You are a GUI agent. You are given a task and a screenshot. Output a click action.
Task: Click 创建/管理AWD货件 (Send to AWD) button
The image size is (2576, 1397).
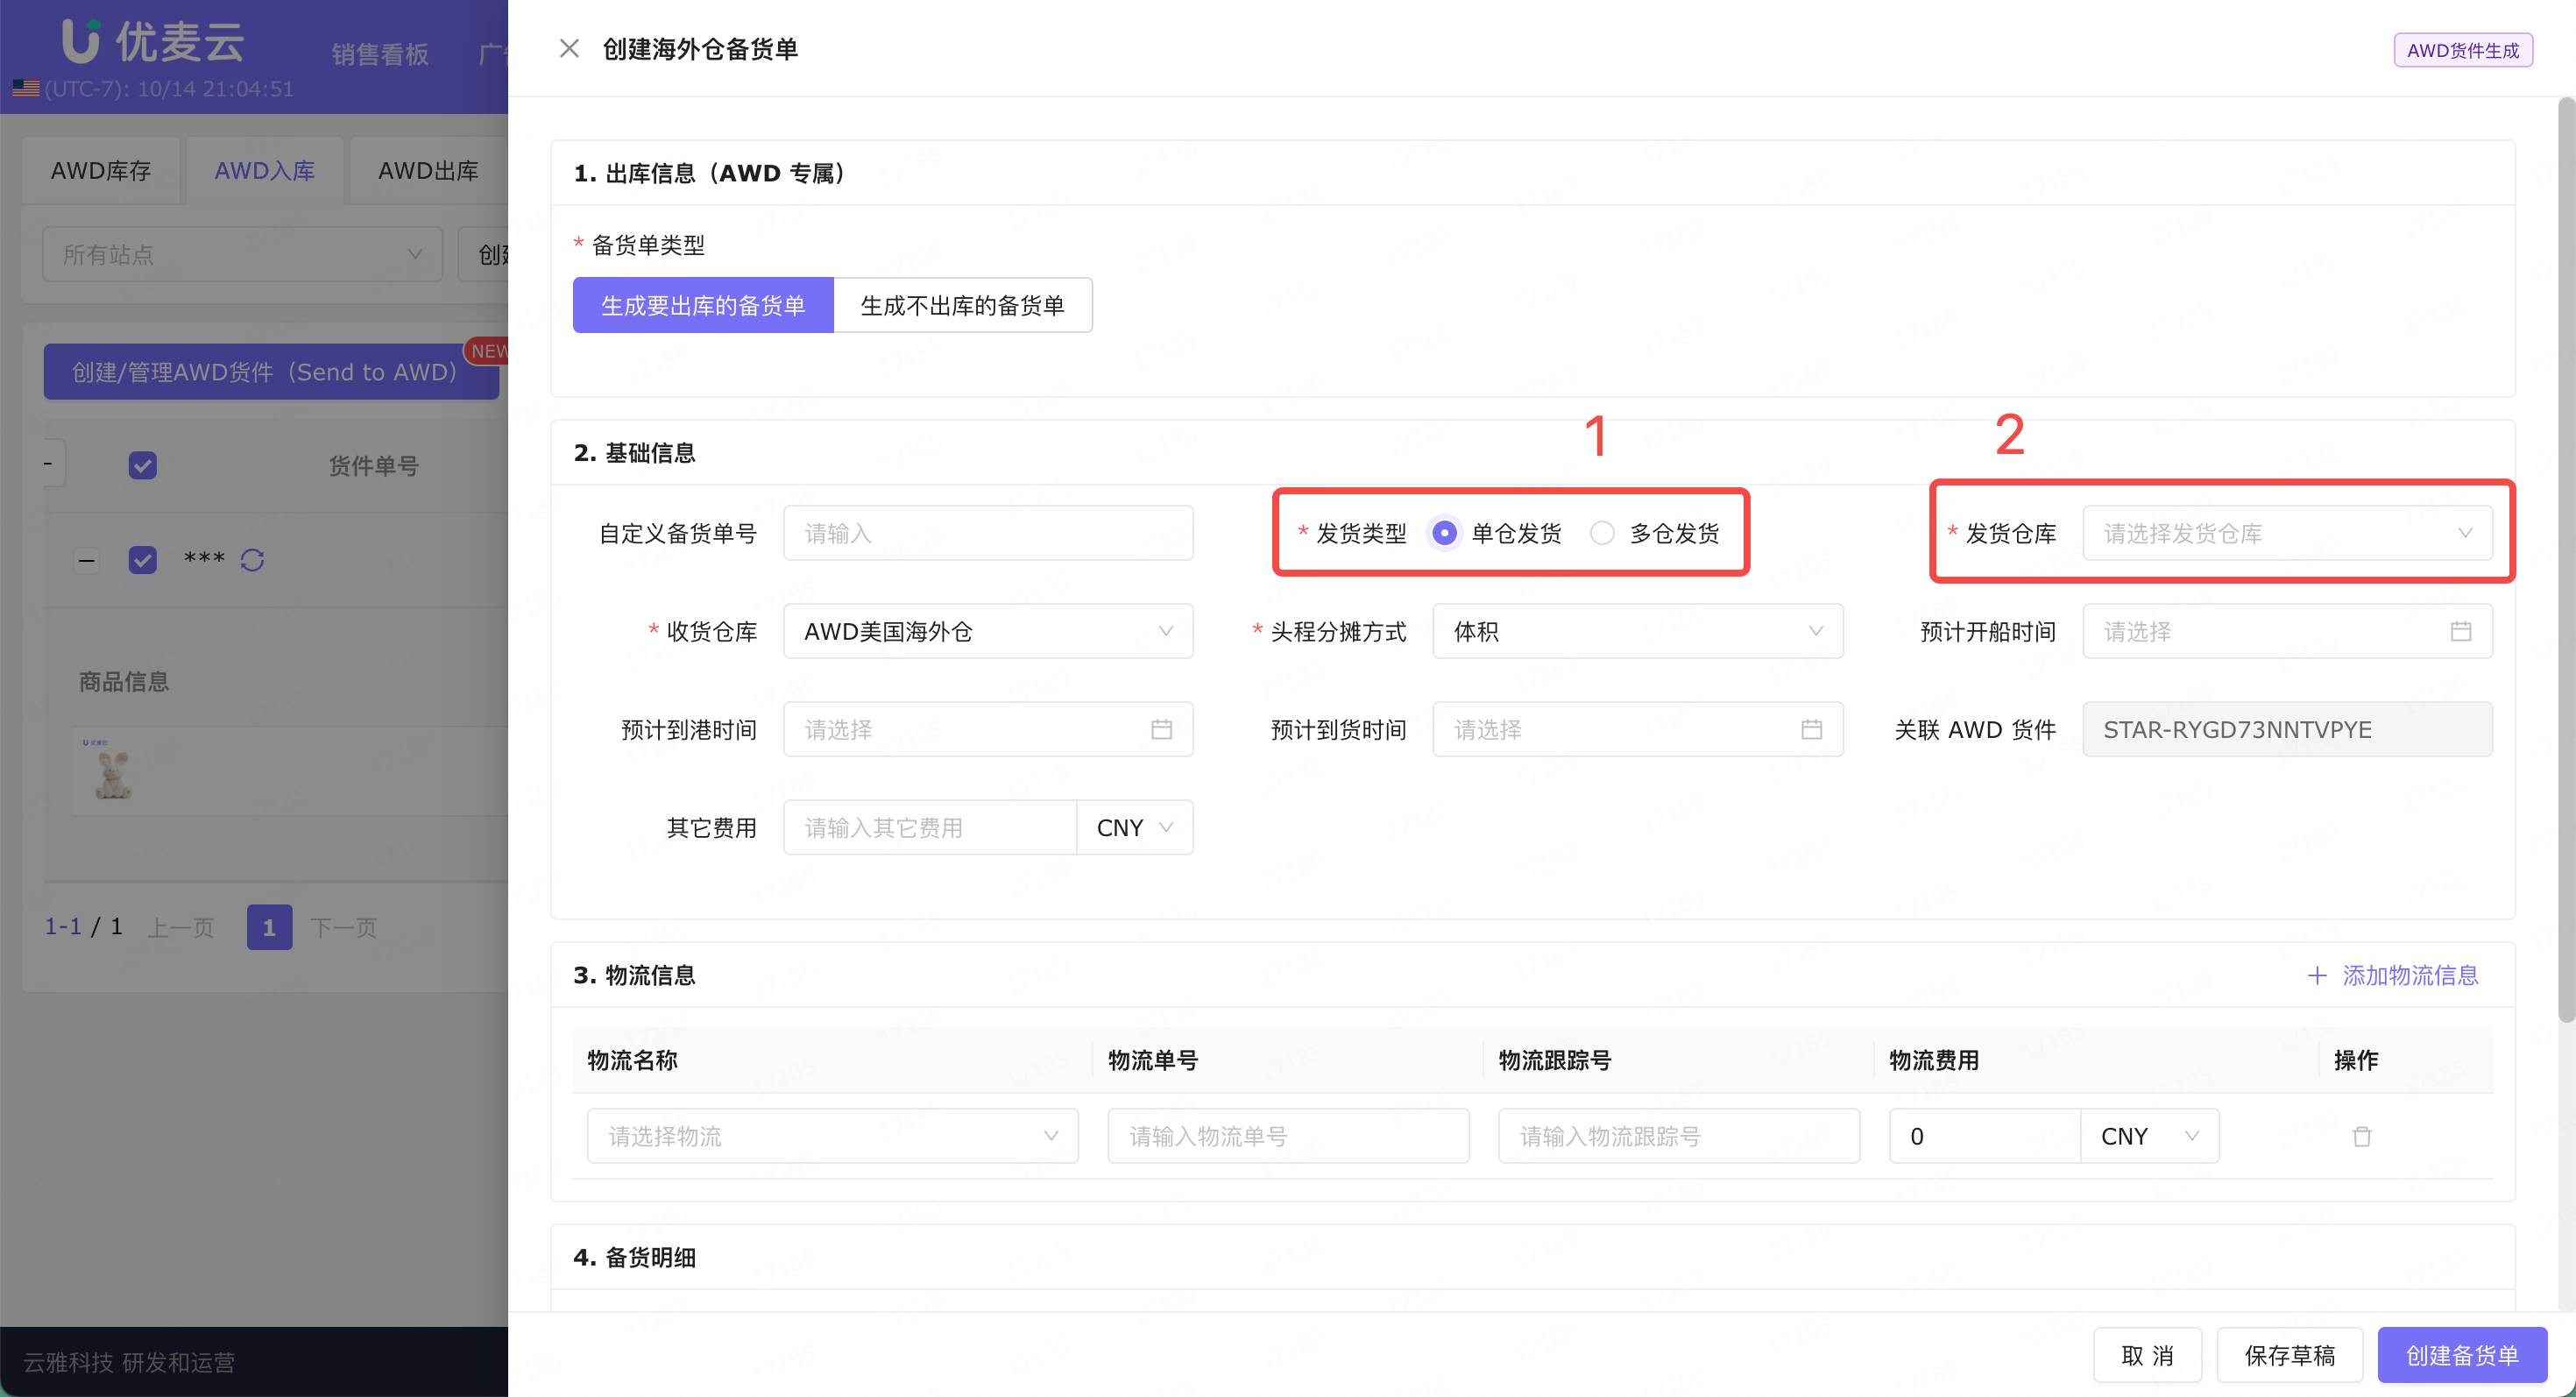point(271,371)
